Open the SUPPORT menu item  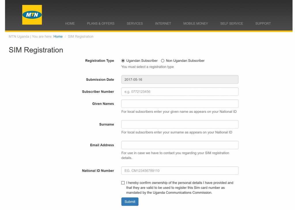point(263,23)
